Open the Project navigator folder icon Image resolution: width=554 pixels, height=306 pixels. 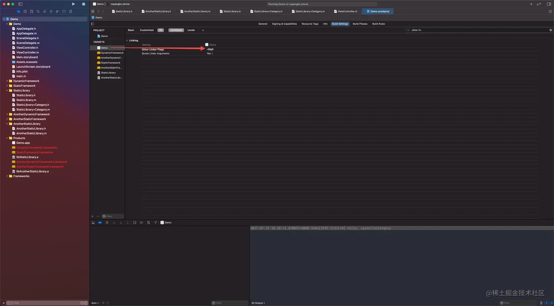18,11
